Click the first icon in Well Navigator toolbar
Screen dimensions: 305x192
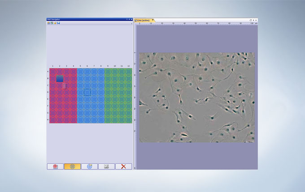pyautogui.click(x=48, y=23)
